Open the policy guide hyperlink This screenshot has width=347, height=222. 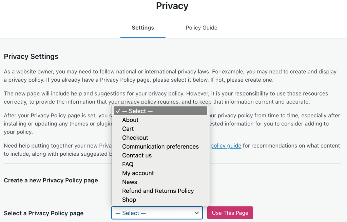(226, 146)
